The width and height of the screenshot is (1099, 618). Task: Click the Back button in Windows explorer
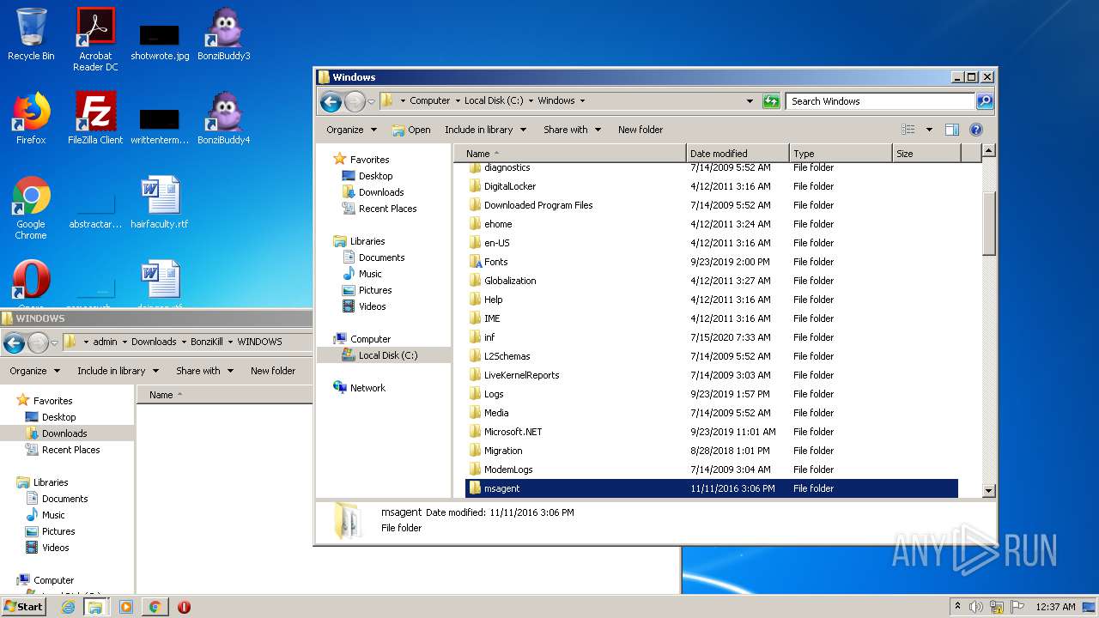click(331, 101)
